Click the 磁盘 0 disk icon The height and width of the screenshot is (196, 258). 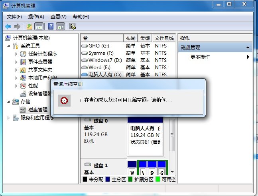click(x=88, y=120)
